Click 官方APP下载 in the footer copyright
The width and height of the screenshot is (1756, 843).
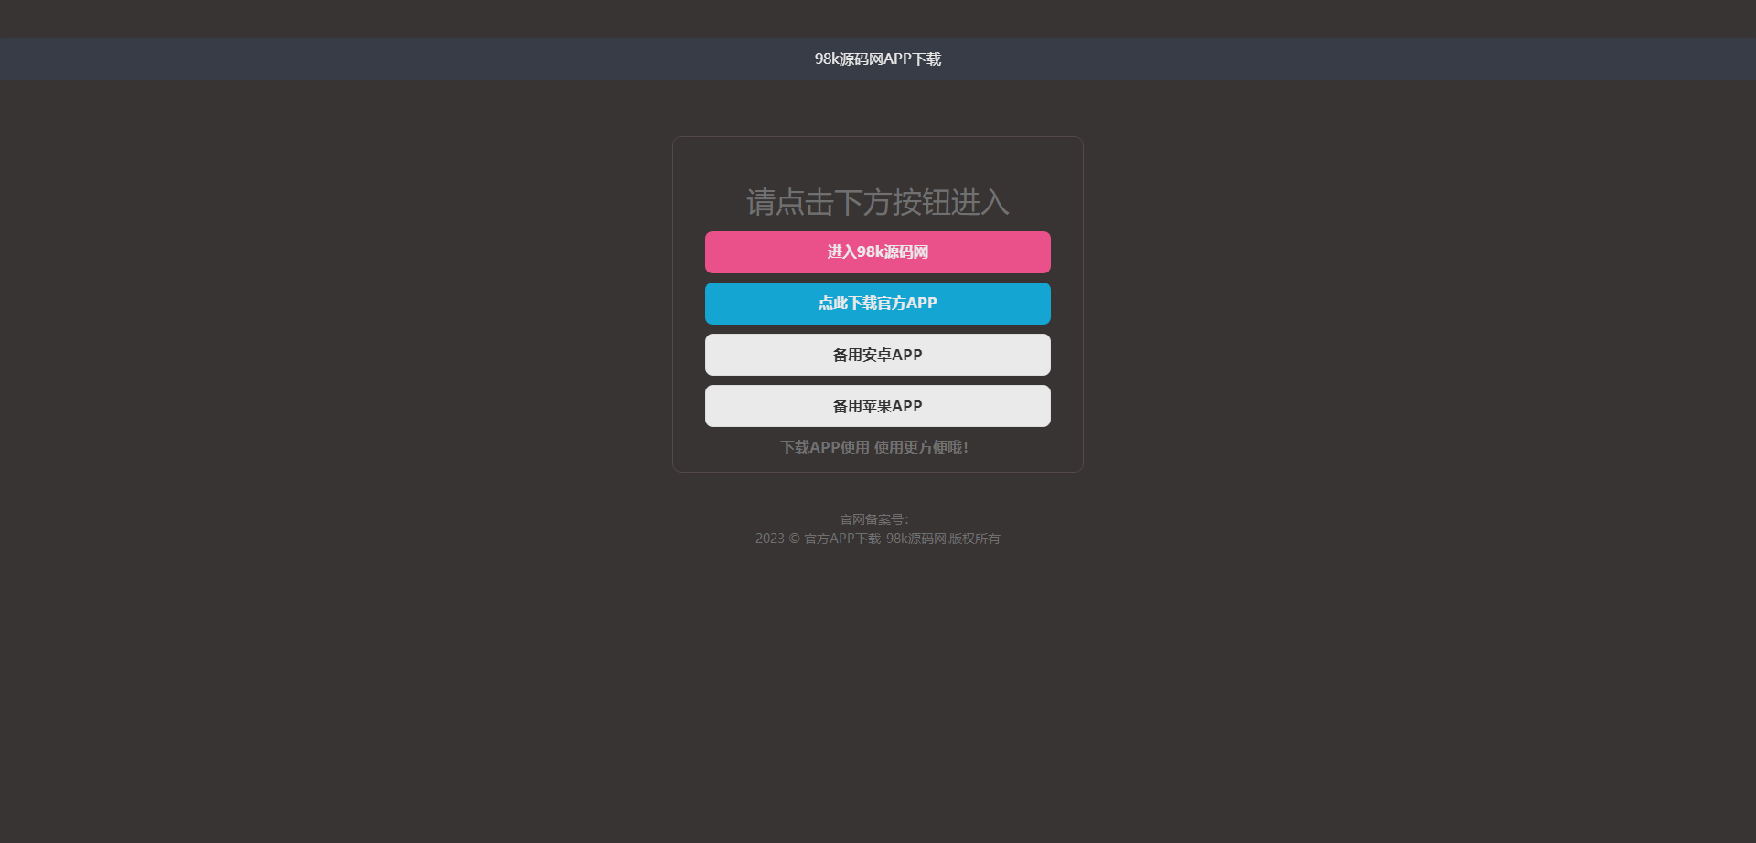841,539
